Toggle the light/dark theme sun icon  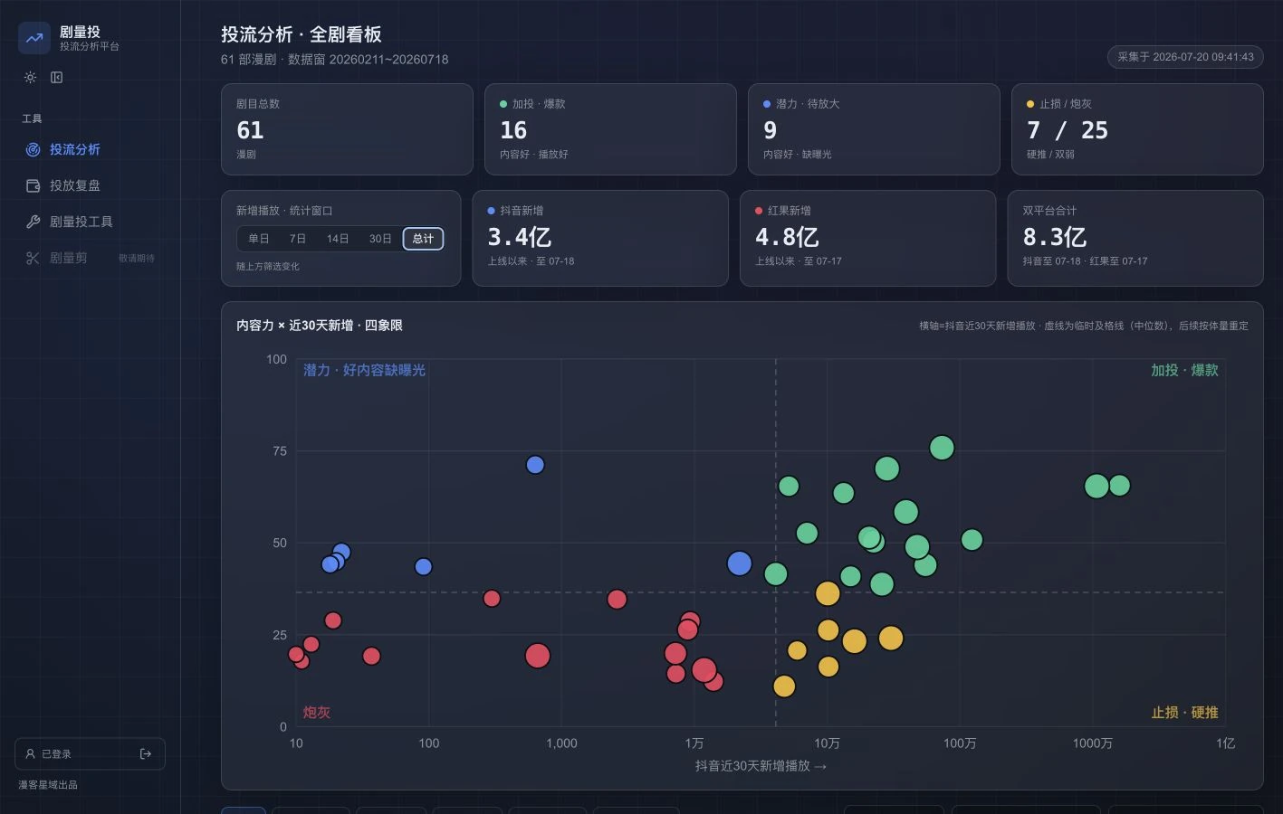pos(31,78)
